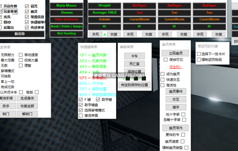This screenshot has height=151, width=238.
Task: Click the Book | Prints | Temps evidence label
Action: (66, 26)
